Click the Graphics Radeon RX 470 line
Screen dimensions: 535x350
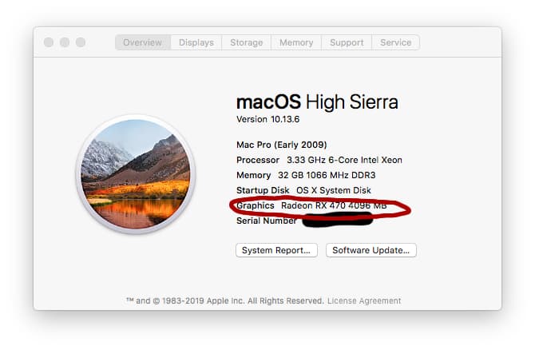pos(311,205)
